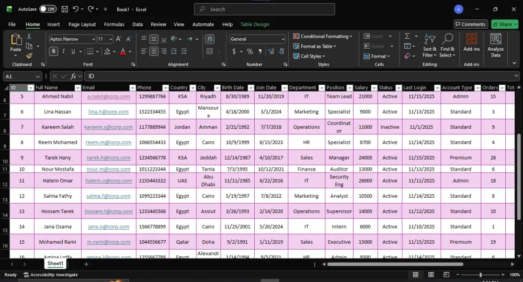Click the Insert Function fx icon
This screenshot has width=523, height=282.
click(x=73, y=76)
